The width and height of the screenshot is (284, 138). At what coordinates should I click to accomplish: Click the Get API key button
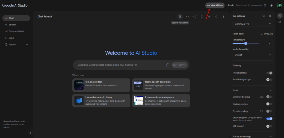click(x=215, y=5)
